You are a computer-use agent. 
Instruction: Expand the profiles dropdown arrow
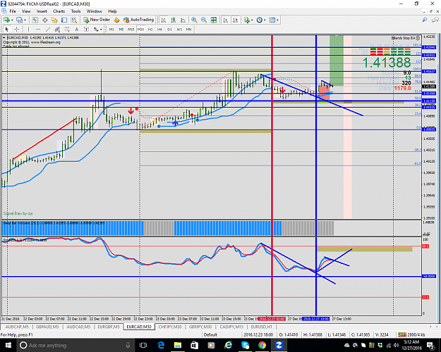point(25,20)
